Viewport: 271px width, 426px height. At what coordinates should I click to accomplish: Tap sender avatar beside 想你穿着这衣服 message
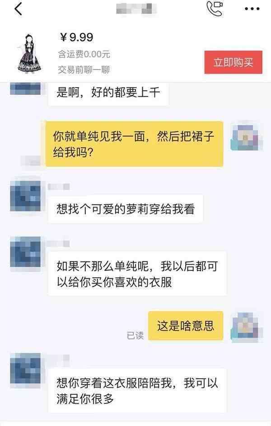pos(25,368)
